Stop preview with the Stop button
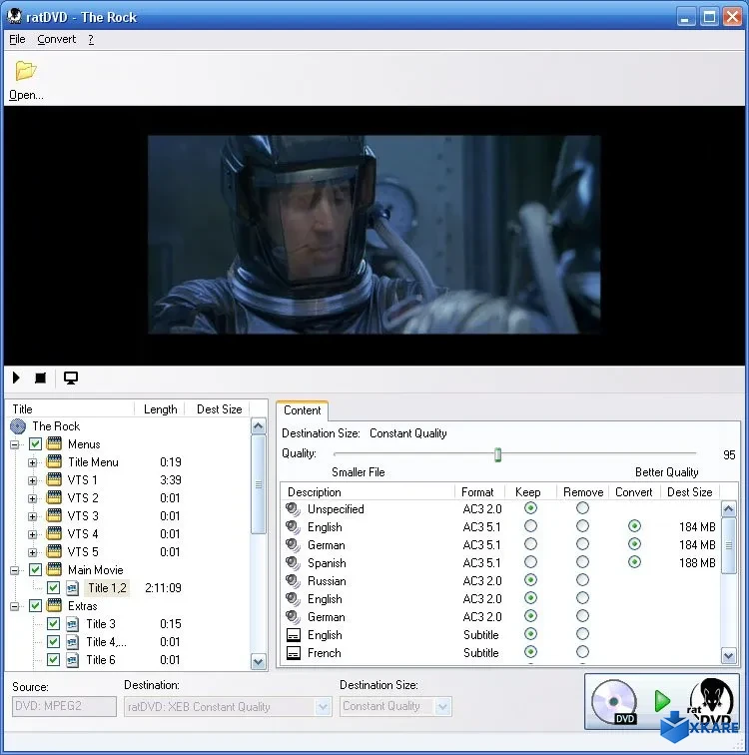The image size is (749, 755). [40, 377]
